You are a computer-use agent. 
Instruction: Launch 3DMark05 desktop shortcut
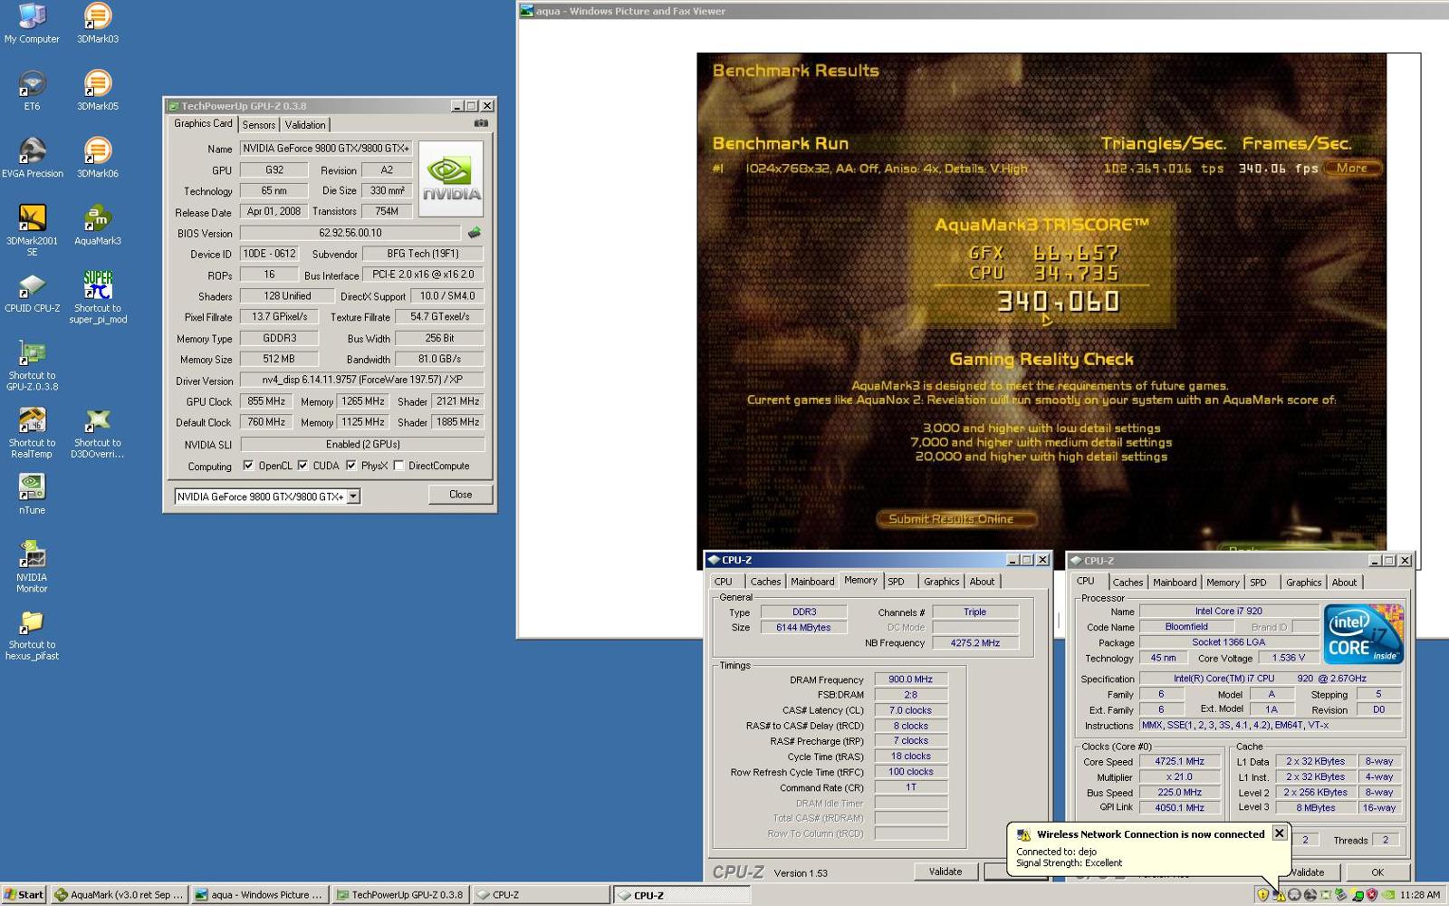pyautogui.click(x=98, y=91)
